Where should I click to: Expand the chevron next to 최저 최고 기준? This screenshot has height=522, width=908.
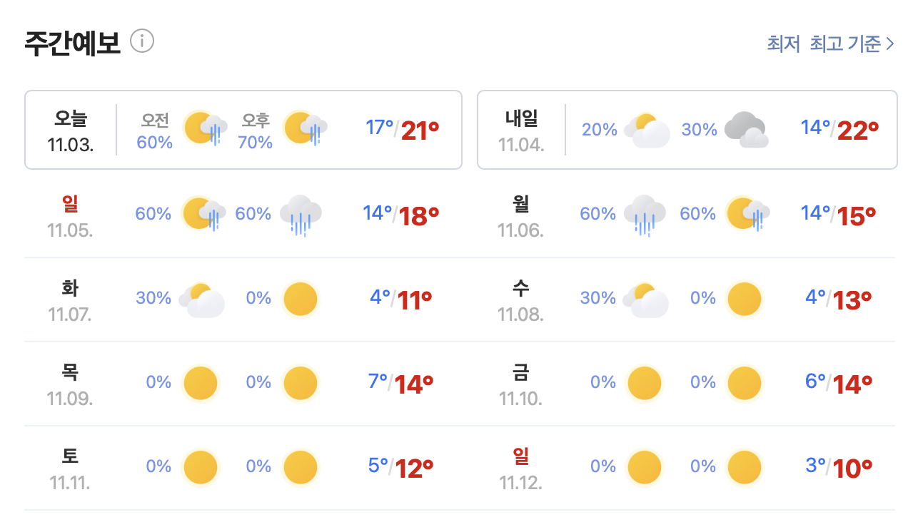pyautogui.click(x=891, y=43)
